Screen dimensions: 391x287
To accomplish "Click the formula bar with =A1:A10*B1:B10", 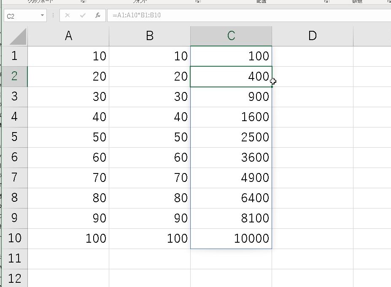I will pyautogui.click(x=249, y=16).
